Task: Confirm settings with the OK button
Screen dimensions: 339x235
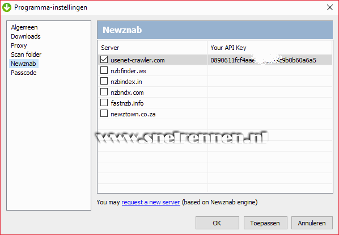Action: 217,223
